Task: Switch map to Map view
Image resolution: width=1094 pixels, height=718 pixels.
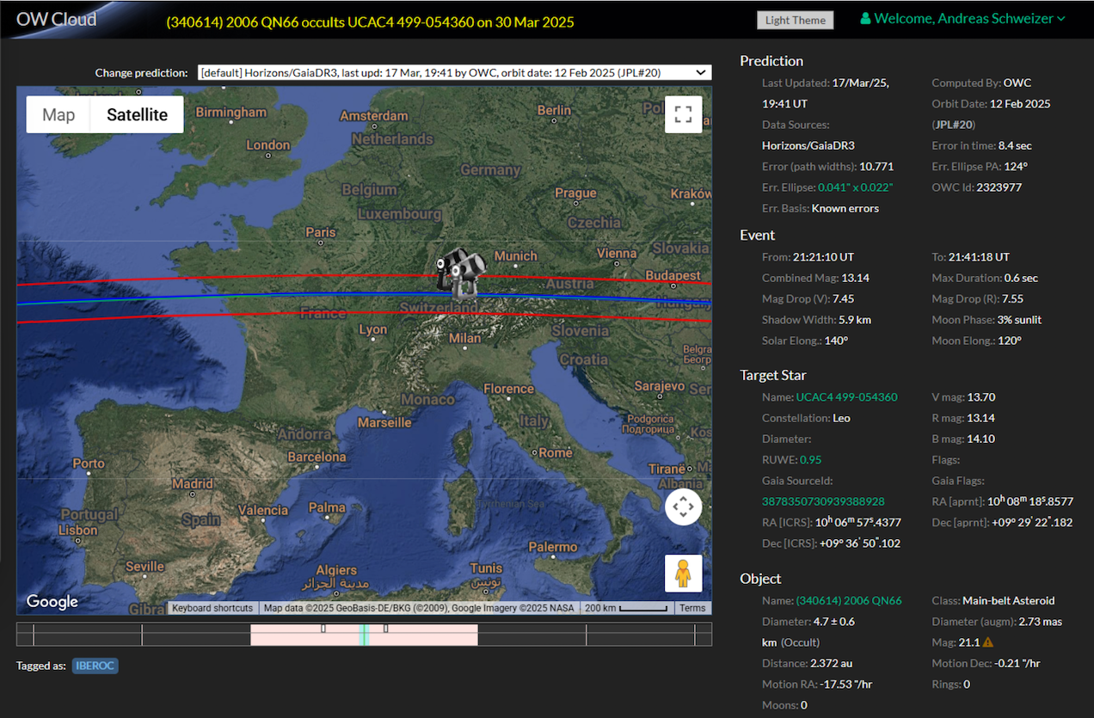Action: (58, 114)
